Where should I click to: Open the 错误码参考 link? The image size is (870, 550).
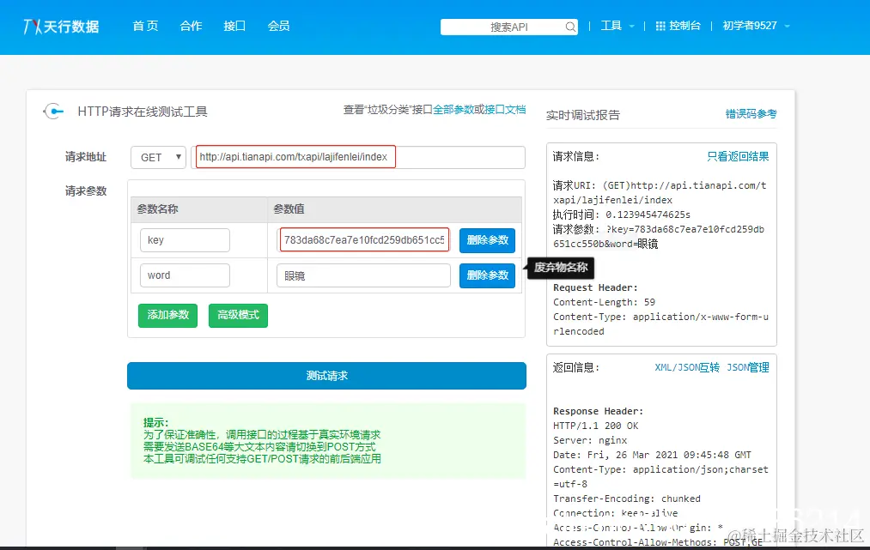751,114
